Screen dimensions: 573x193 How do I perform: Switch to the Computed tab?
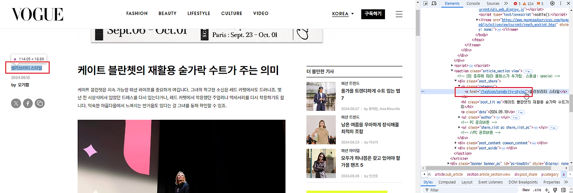[x=447, y=182]
